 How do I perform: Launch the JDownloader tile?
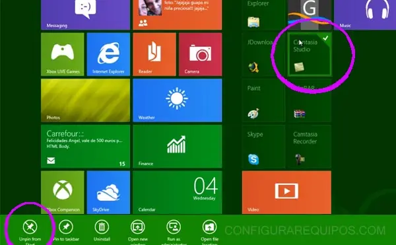coord(263,54)
